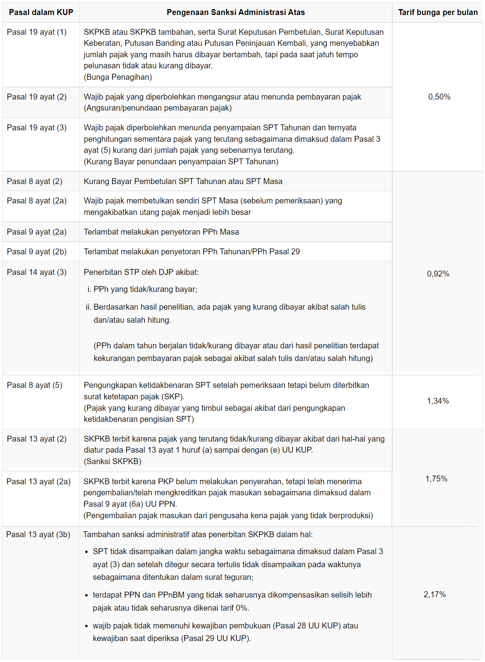
Task: Click the "Pasal 19 ayat (3)" row label
Action: pos(37,128)
